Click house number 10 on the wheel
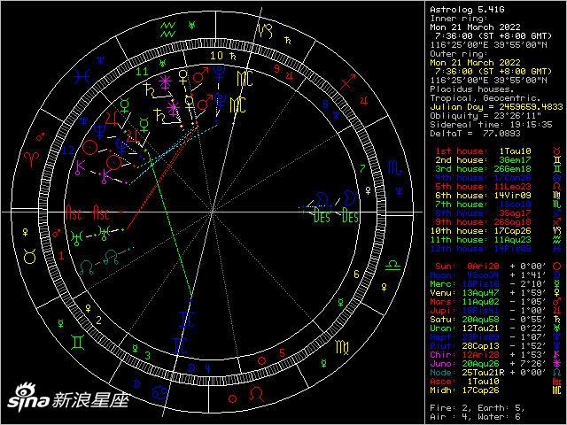567x425 pixels. tap(216, 56)
